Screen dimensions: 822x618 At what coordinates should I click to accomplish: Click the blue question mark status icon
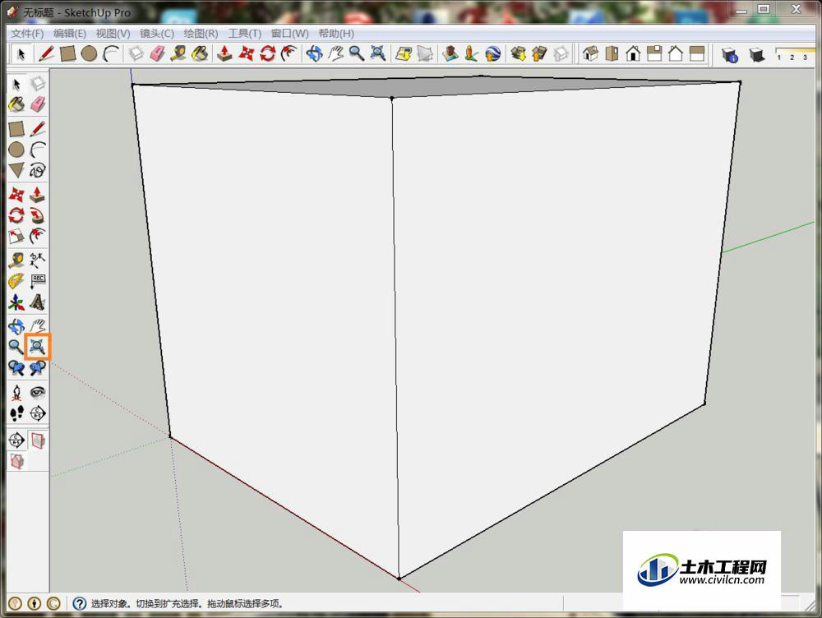tap(79, 604)
